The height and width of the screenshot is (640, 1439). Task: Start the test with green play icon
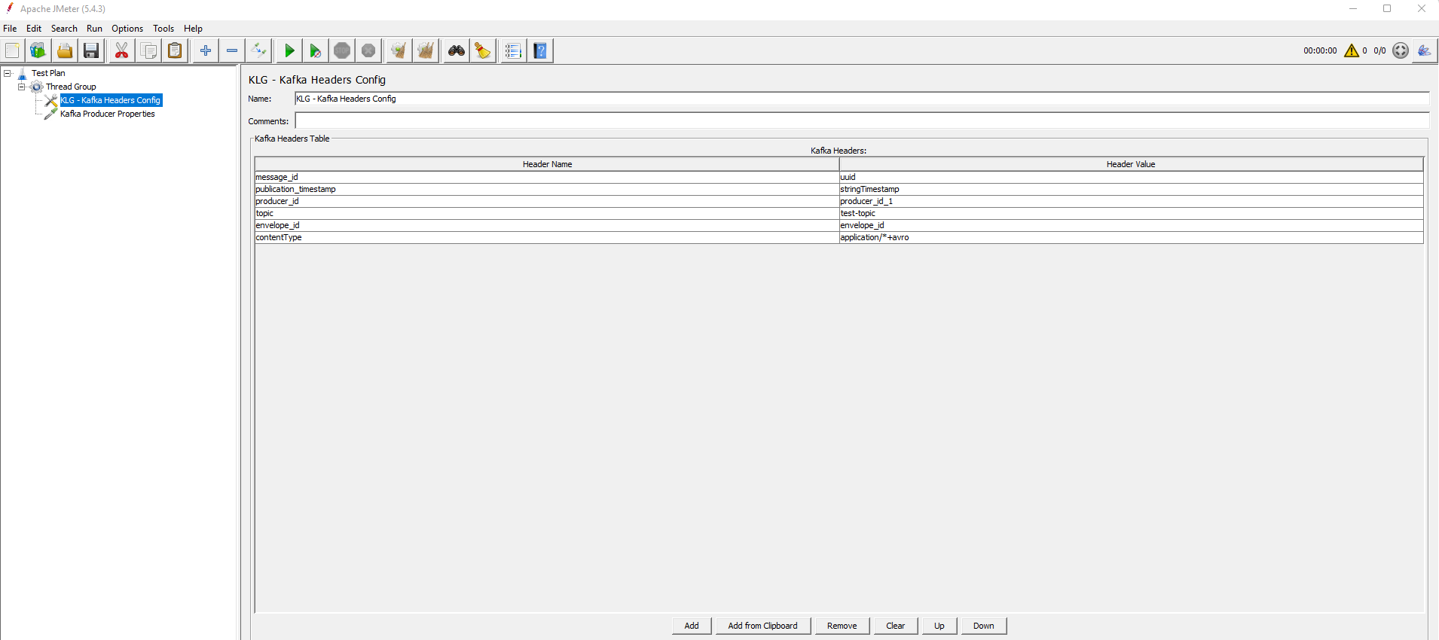coord(289,50)
